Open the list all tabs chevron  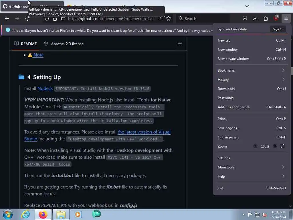tap(247, 6)
